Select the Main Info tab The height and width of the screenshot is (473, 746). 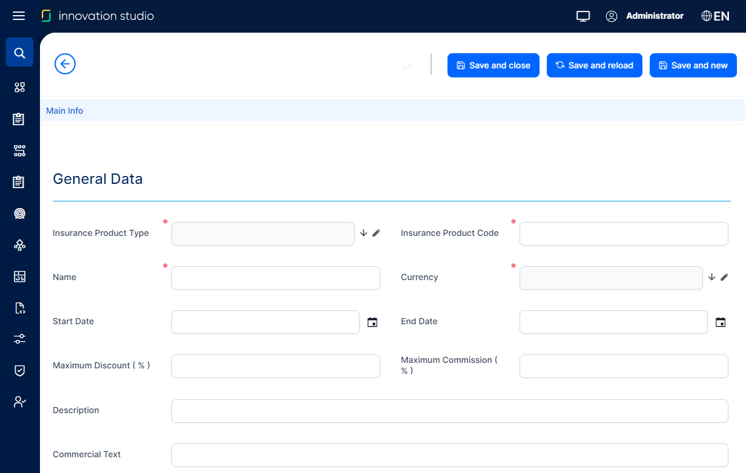pyautogui.click(x=65, y=111)
